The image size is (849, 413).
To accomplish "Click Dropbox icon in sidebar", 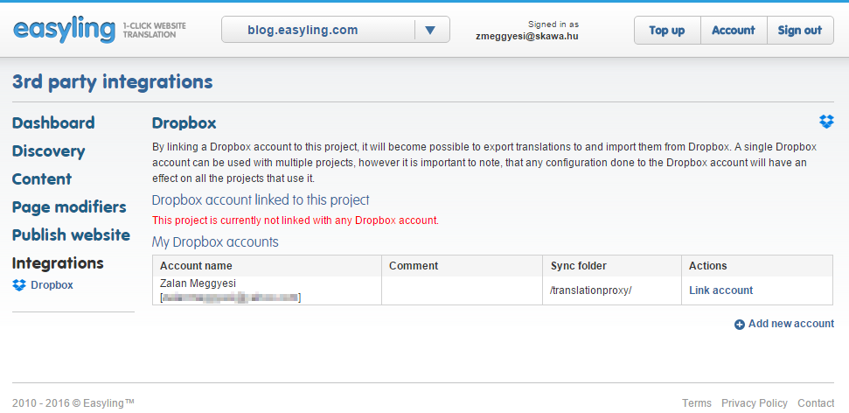I will point(19,285).
